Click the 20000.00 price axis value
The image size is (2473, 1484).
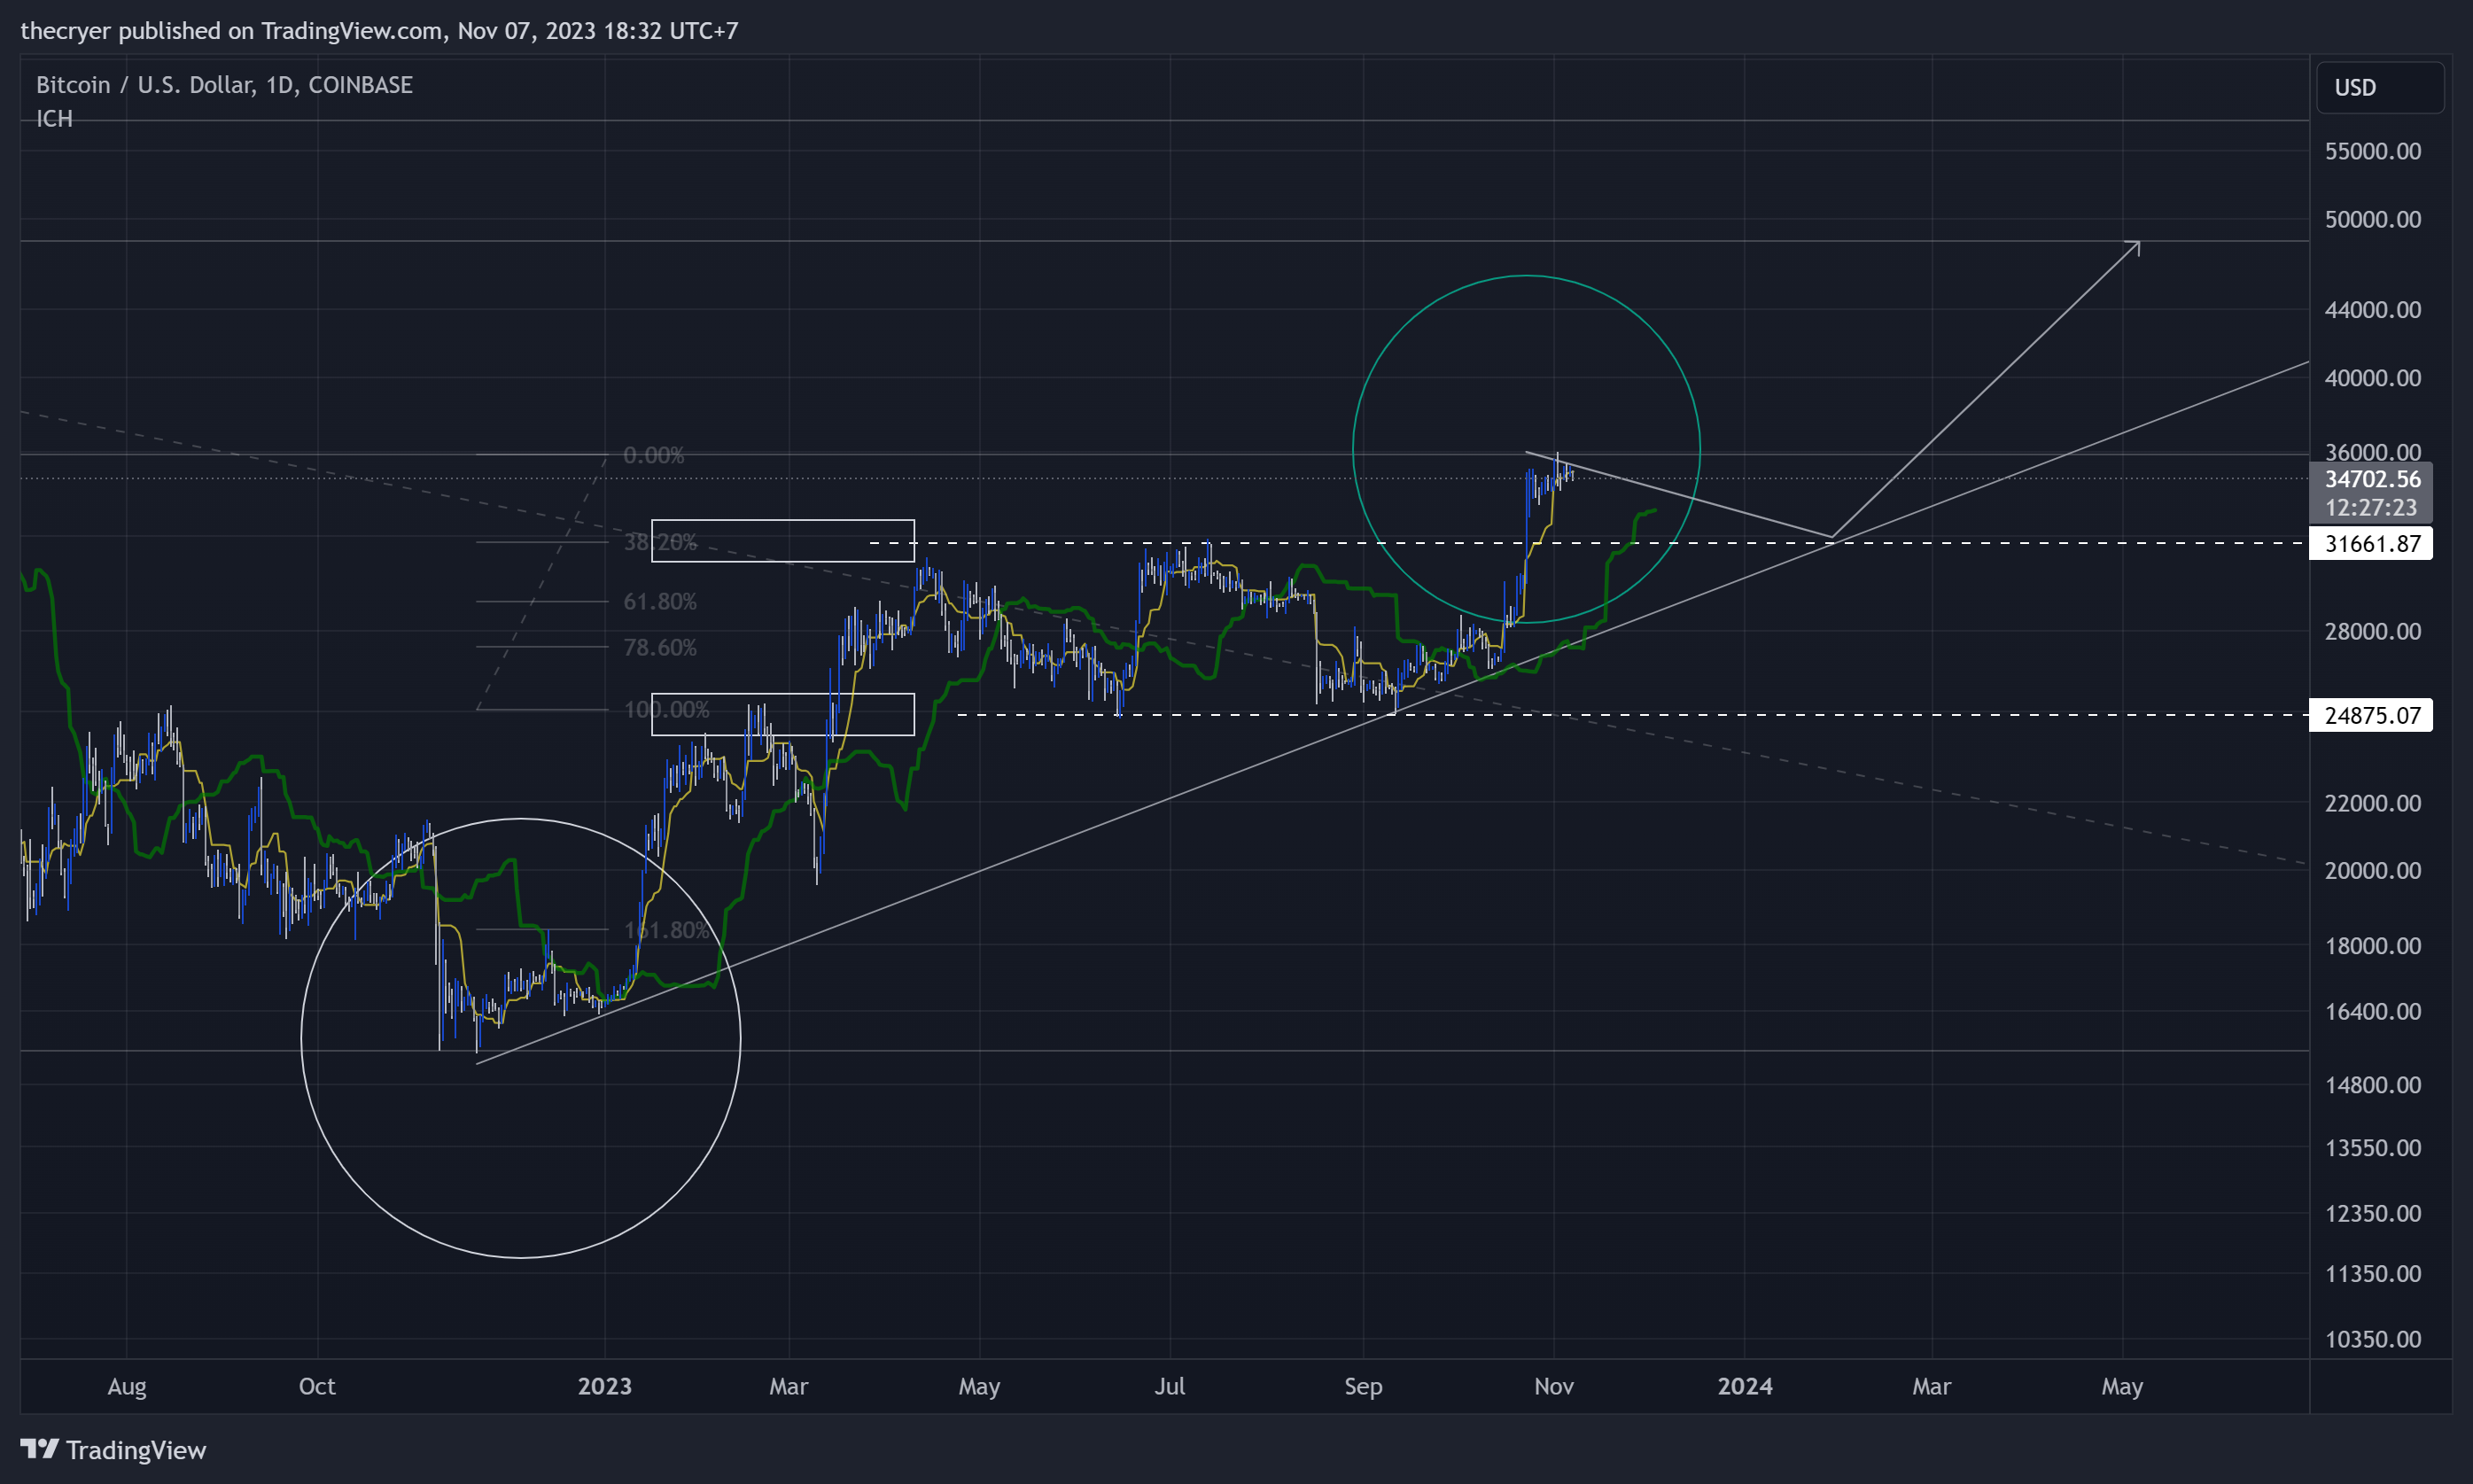point(2372,871)
